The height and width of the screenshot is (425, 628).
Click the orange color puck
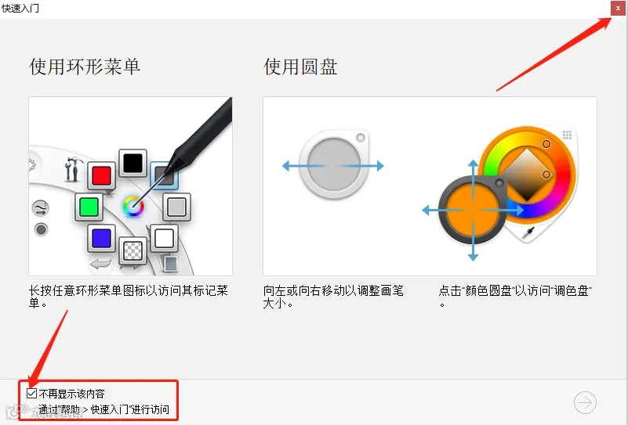(x=473, y=210)
